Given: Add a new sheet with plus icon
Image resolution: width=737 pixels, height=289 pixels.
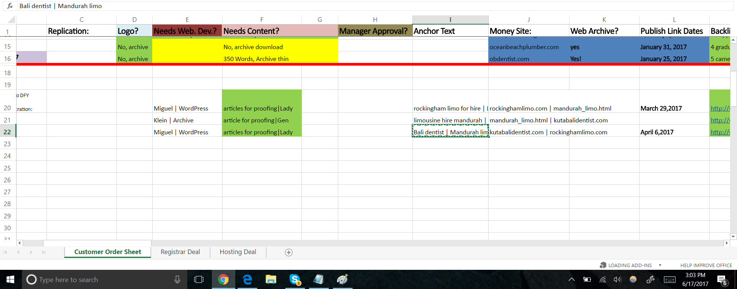Looking at the screenshot, I should [289, 252].
